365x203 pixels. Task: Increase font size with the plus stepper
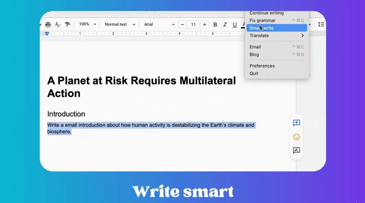(x=205, y=24)
